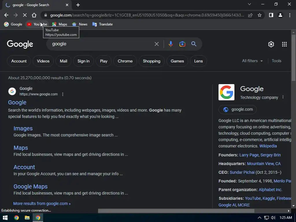Select the Chrome filter chip
The width and height of the screenshot is (296, 222).
tap(125, 61)
